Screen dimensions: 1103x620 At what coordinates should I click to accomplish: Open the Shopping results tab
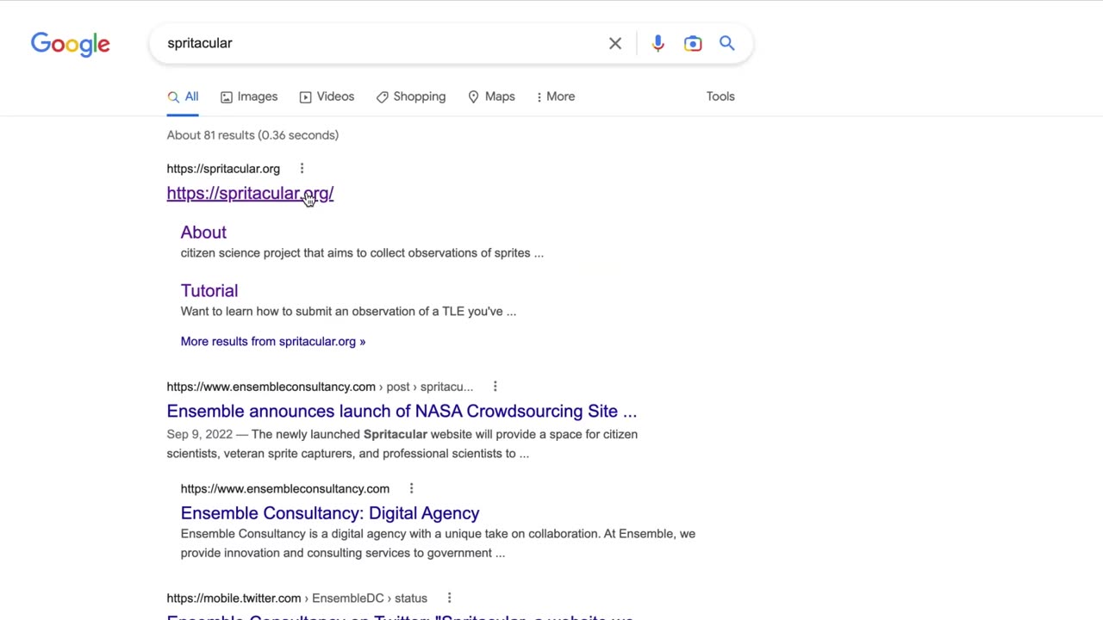411,96
